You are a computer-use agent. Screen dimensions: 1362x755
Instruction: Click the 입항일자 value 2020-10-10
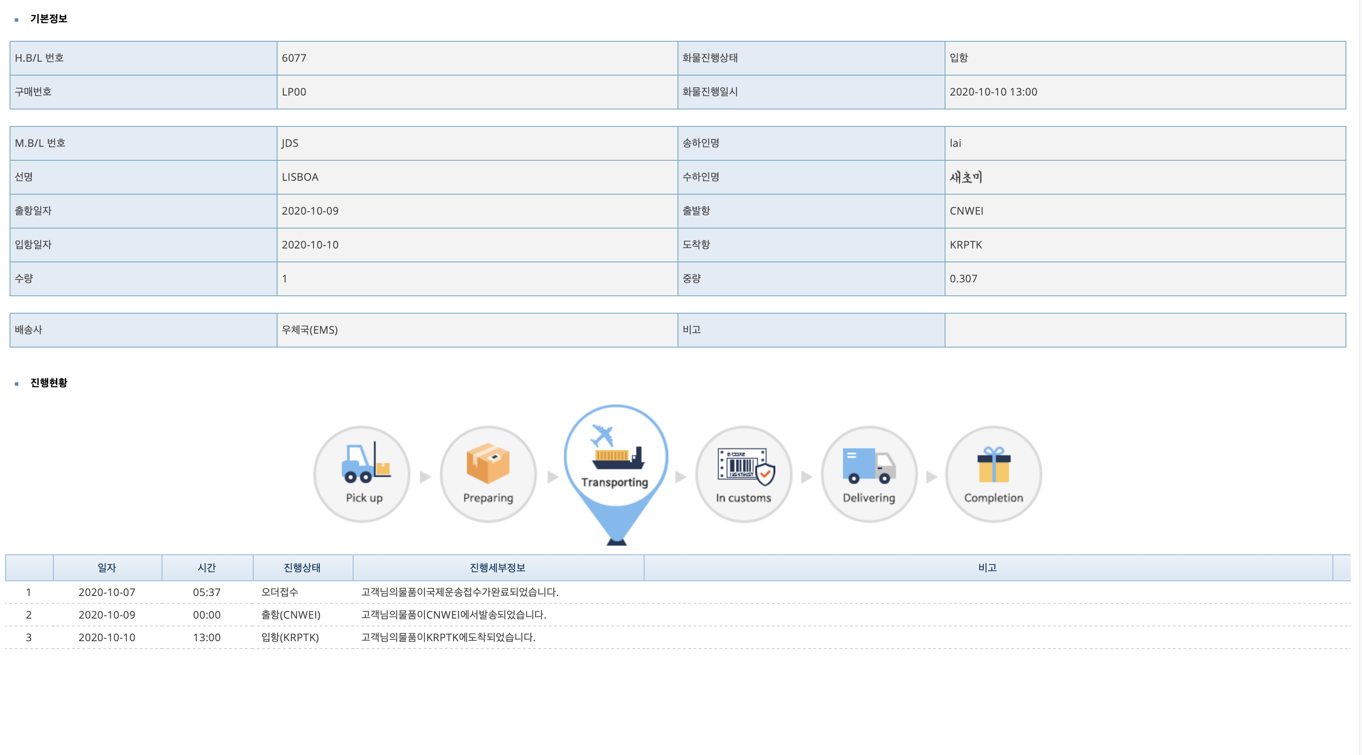(310, 245)
